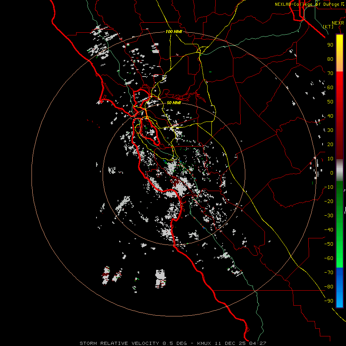Click the [KT] units label
This screenshot has height=346, width=346.
[x=328, y=27]
